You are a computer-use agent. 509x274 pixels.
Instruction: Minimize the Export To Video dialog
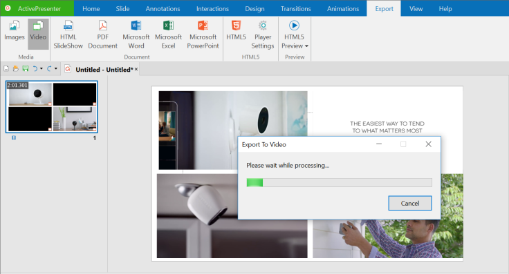pos(379,144)
